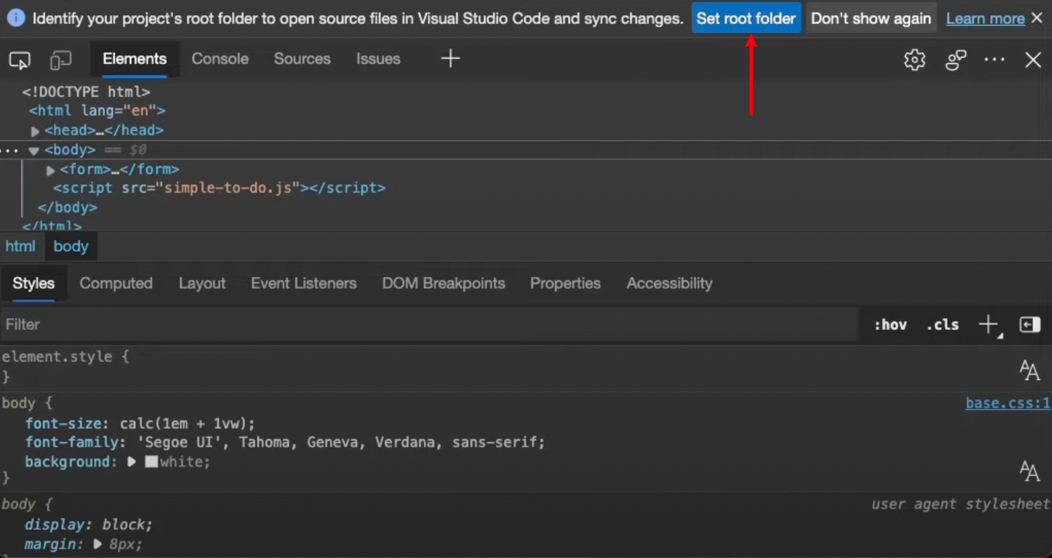Click the display: block value
The height and width of the screenshot is (558, 1052).
(x=124, y=525)
